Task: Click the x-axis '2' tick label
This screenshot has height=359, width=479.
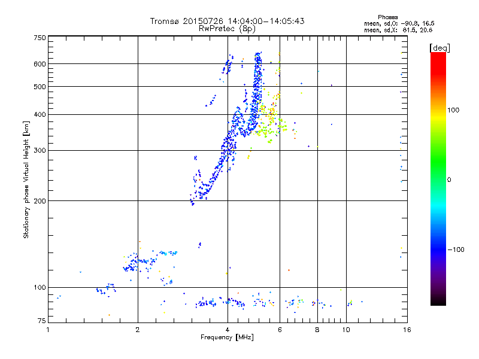Action: 138,330
